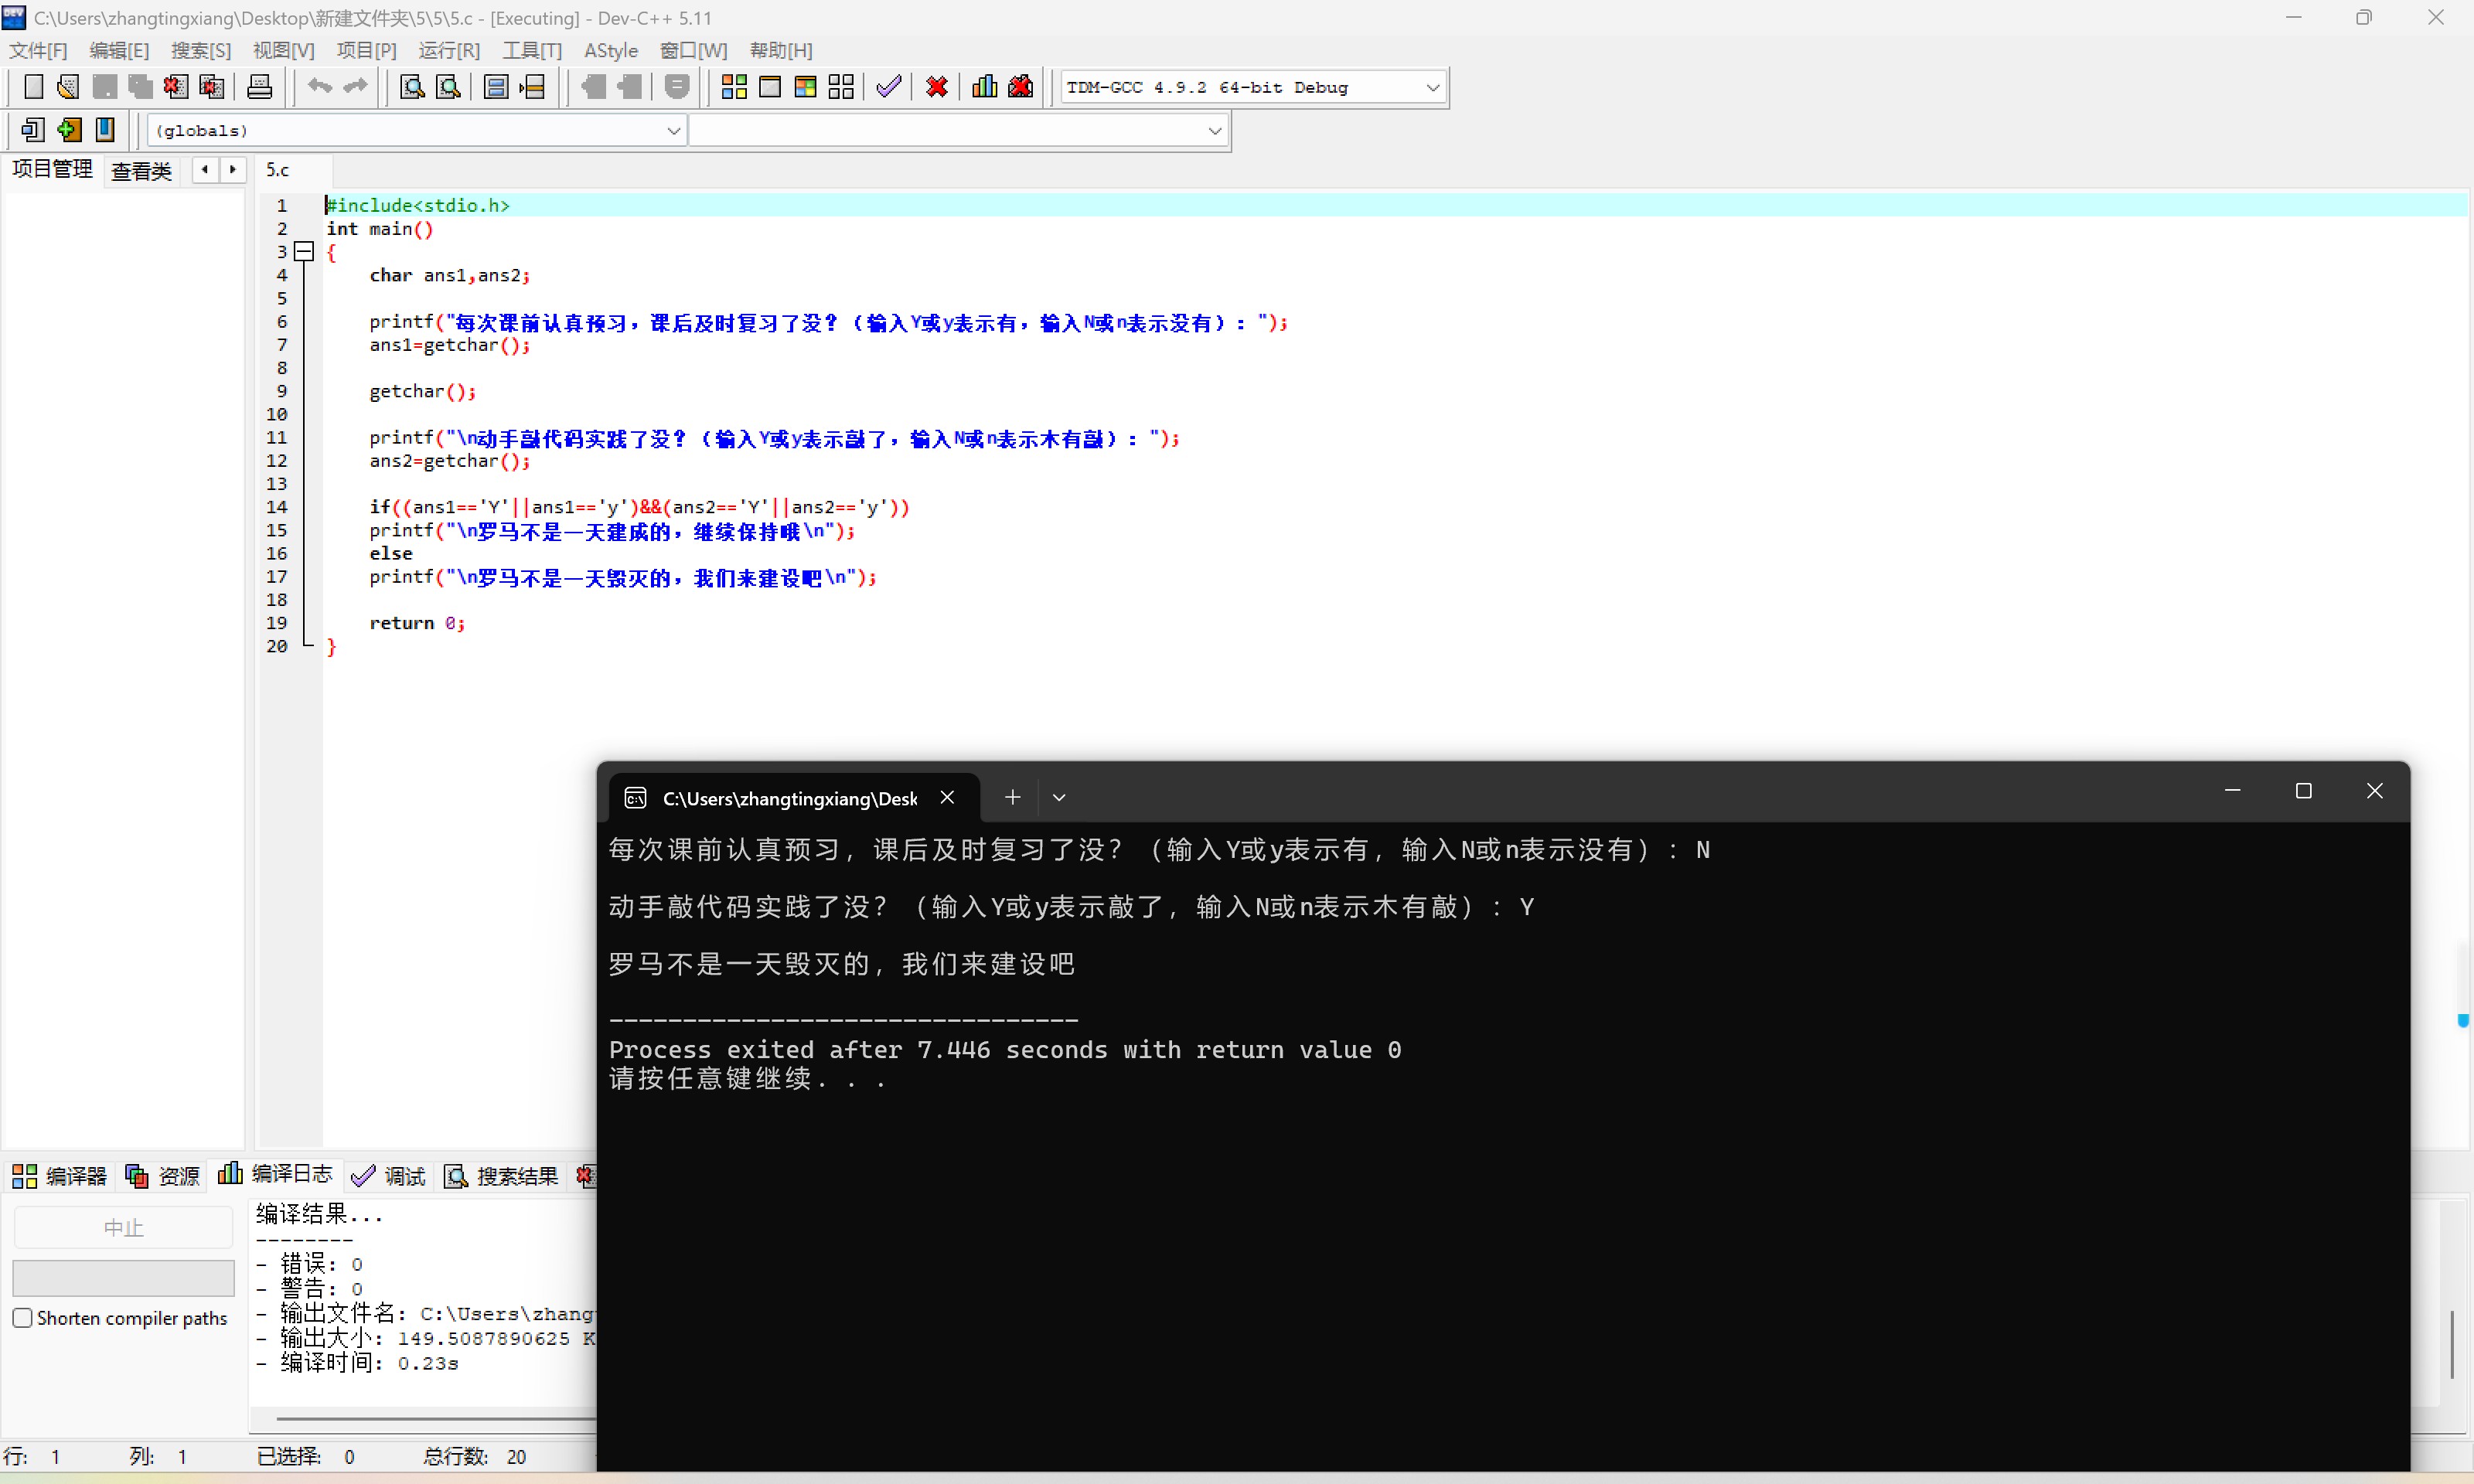Click the Profile bar chart toolbar icon
The image size is (2474, 1484).
984,87
